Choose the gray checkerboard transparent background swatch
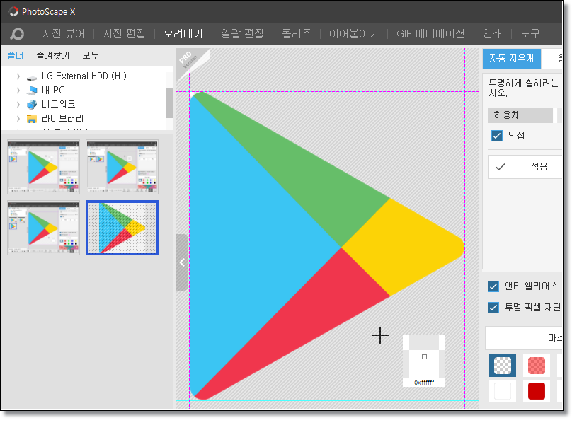Image resolution: width=572 pixels, height=430 pixels. click(x=503, y=366)
